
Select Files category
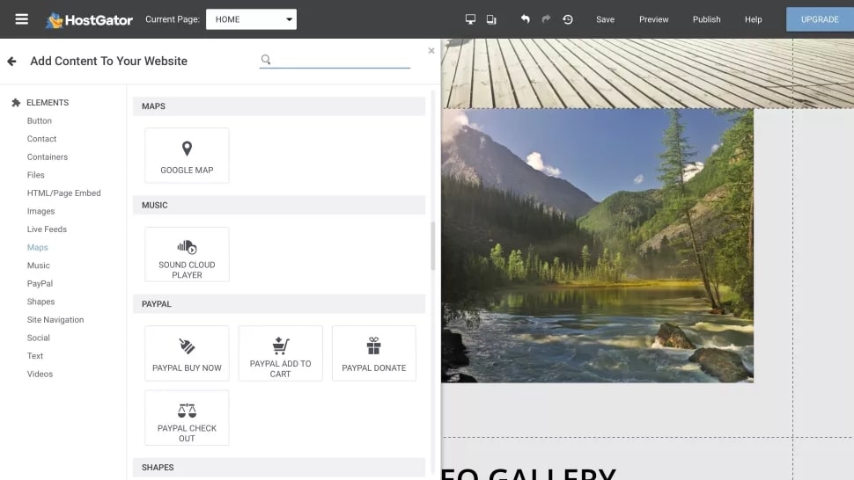coord(35,174)
